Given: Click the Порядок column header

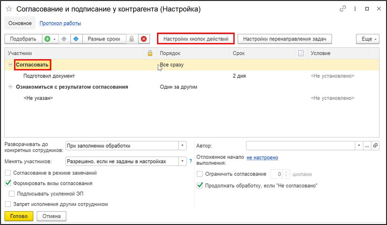Looking at the screenshot, I should pyautogui.click(x=193, y=53).
